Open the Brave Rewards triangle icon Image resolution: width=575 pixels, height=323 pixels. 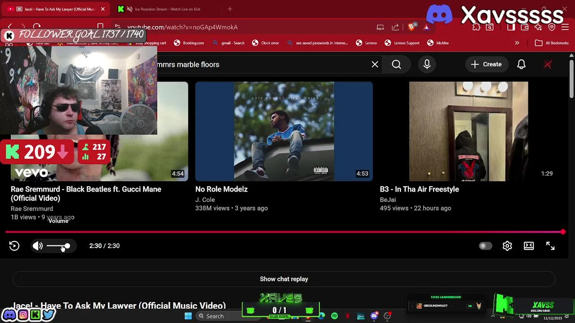(426, 27)
